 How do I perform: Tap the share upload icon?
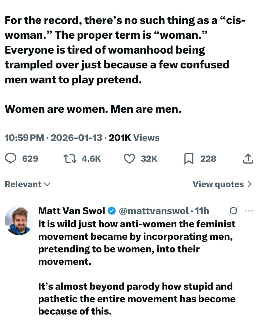tap(248, 159)
